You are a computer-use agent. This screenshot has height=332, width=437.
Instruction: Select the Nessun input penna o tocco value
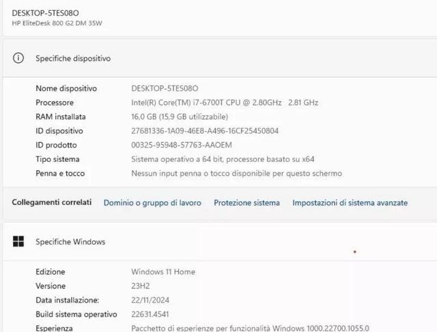pyautogui.click(x=237, y=174)
